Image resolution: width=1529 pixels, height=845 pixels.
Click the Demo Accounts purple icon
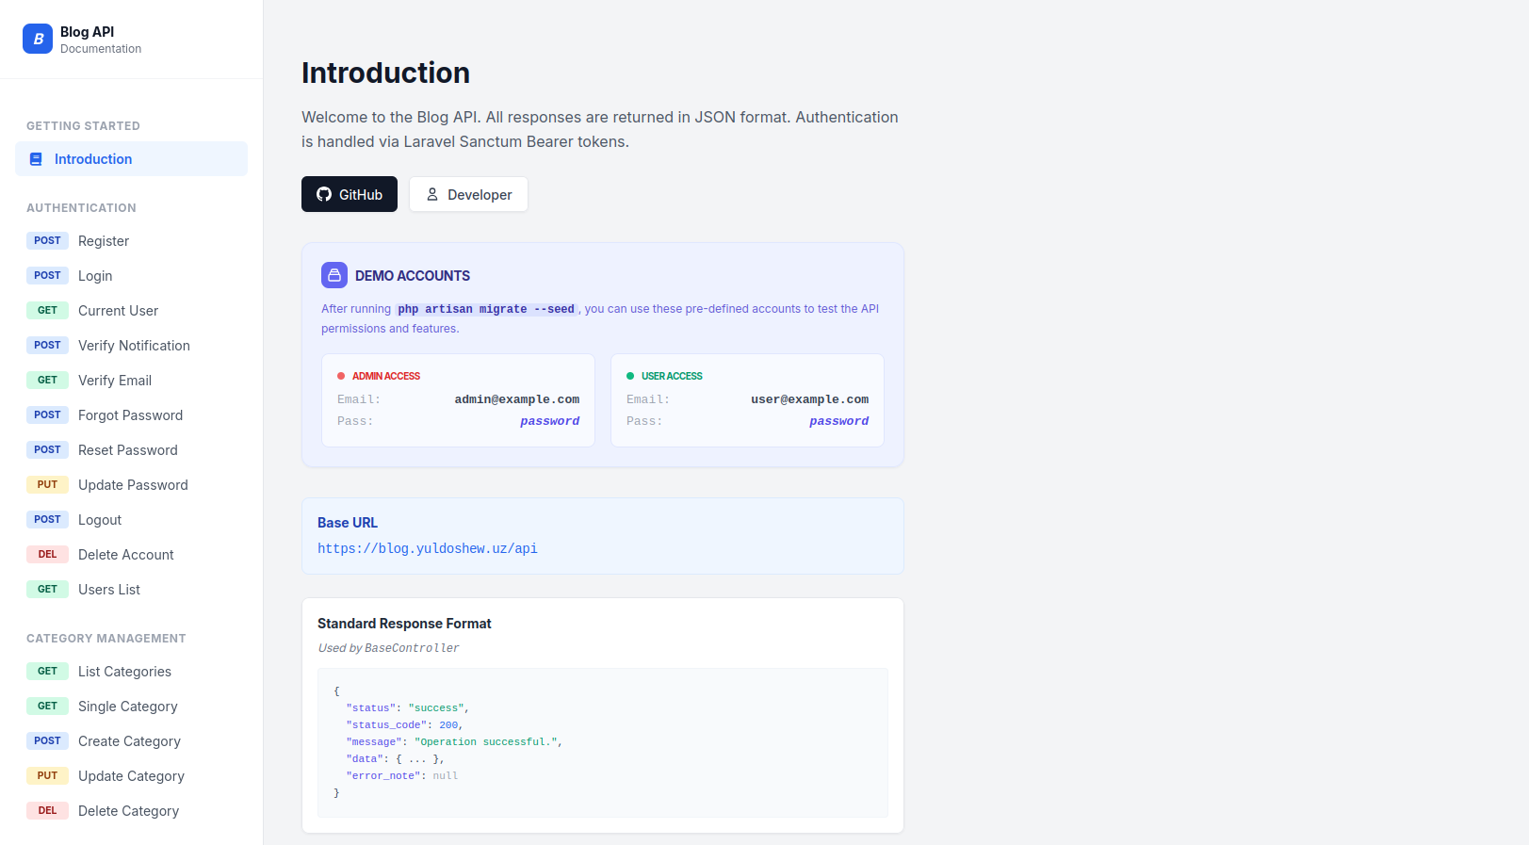[334, 275]
